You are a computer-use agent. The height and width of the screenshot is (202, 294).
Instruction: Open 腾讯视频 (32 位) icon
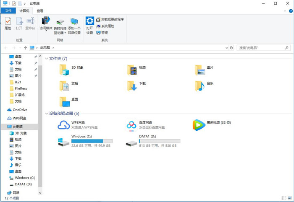[x=198, y=124]
